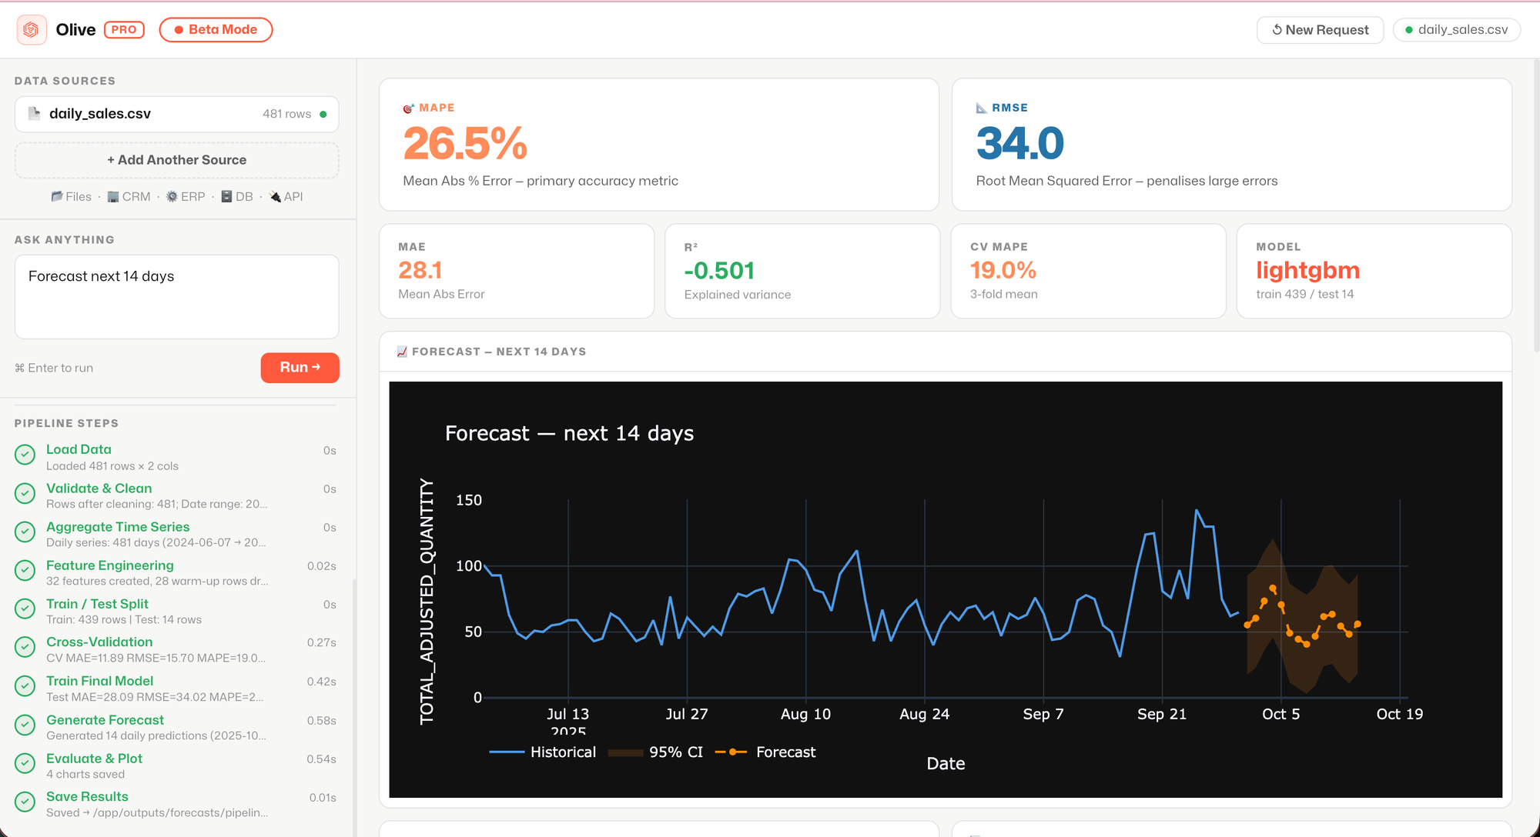
Task: Click the daily_sales.csv file icon
Action: [x=34, y=114]
